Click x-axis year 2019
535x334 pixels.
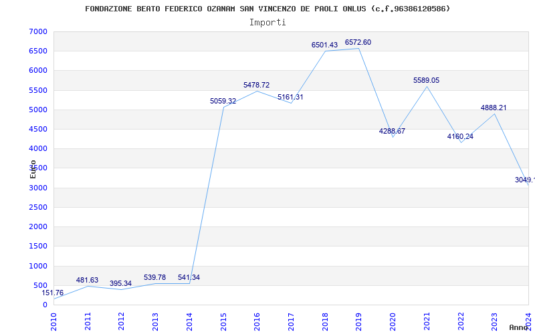point(358,321)
